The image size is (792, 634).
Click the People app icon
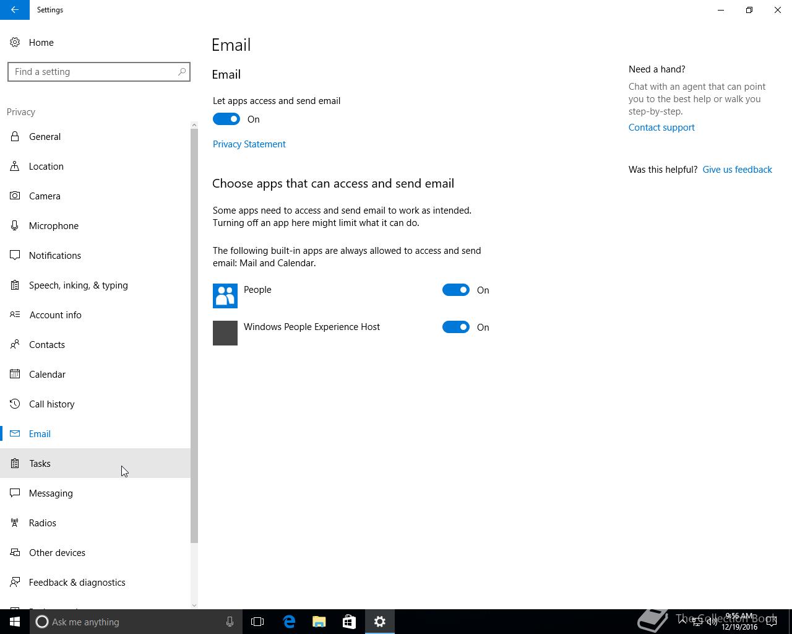click(225, 296)
